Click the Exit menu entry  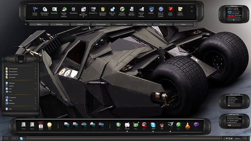click(21, 109)
